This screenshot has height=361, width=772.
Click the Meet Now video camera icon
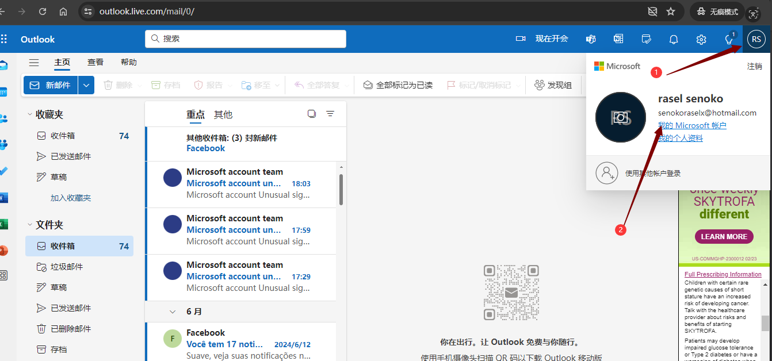[521, 39]
